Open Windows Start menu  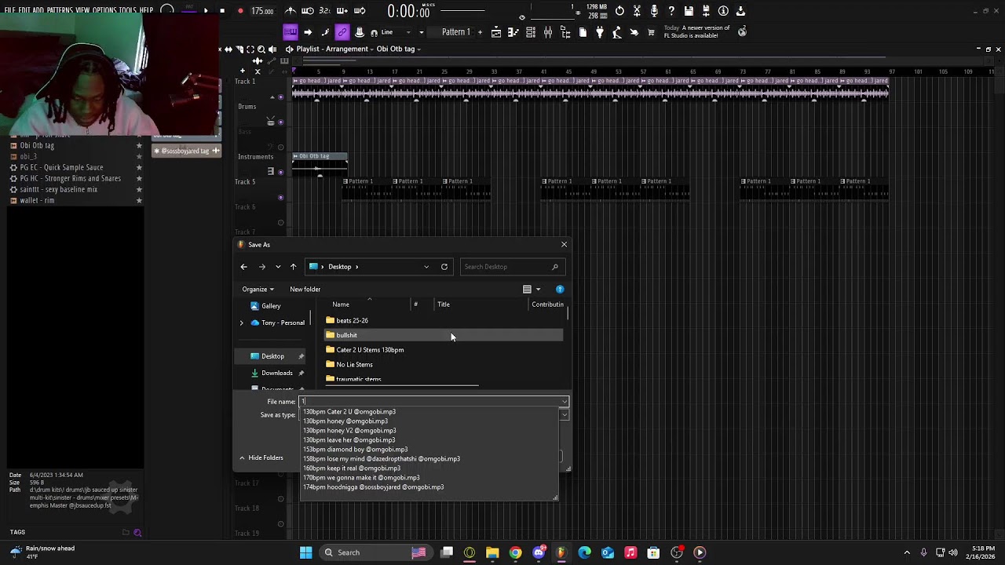[x=305, y=552]
